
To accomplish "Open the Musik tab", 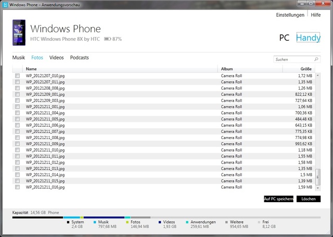I will [x=19, y=58].
